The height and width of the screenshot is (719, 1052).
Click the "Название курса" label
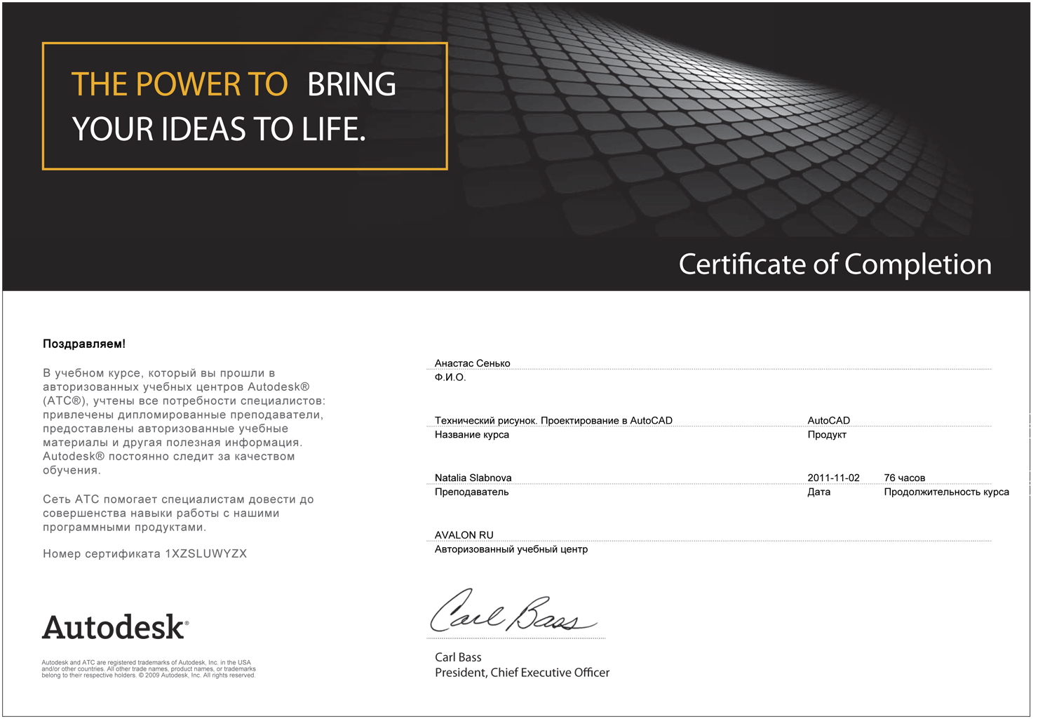pyautogui.click(x=472, y=435)
